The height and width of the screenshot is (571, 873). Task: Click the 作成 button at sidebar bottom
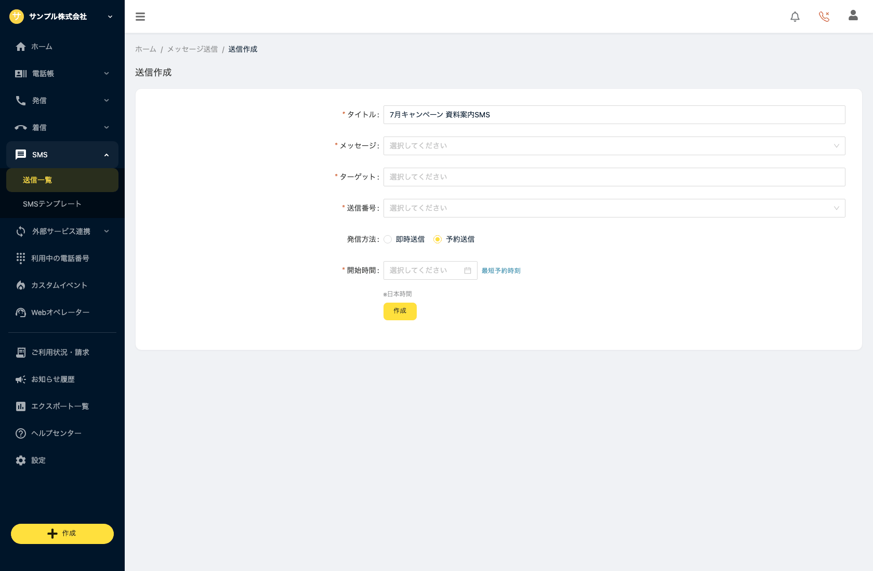pyautogui.click(x=62, y=534)
